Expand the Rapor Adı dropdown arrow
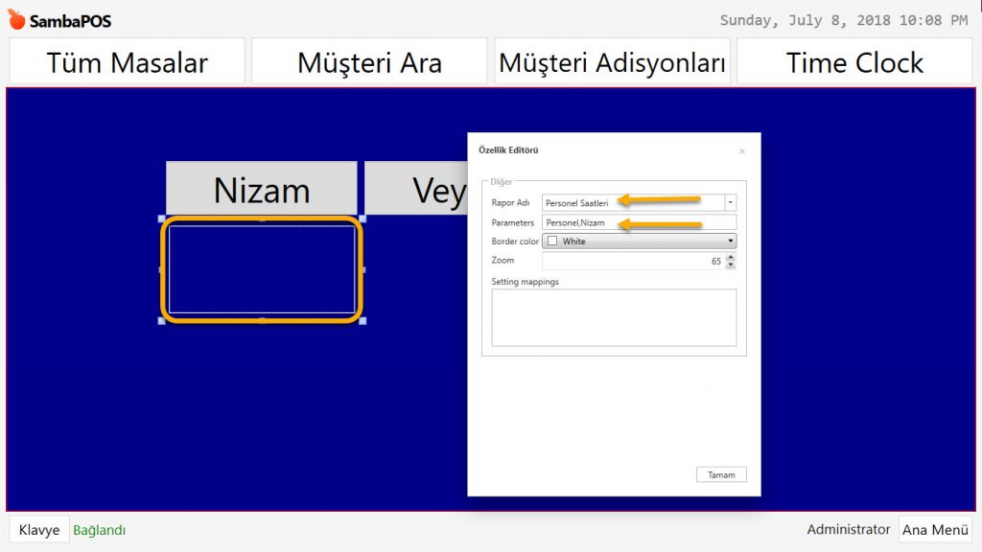 730,203
